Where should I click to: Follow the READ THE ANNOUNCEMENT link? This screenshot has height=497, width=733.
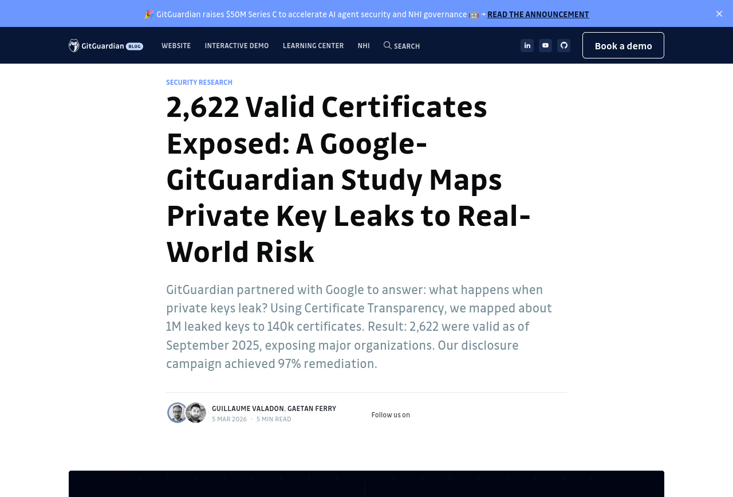point(538,14)
